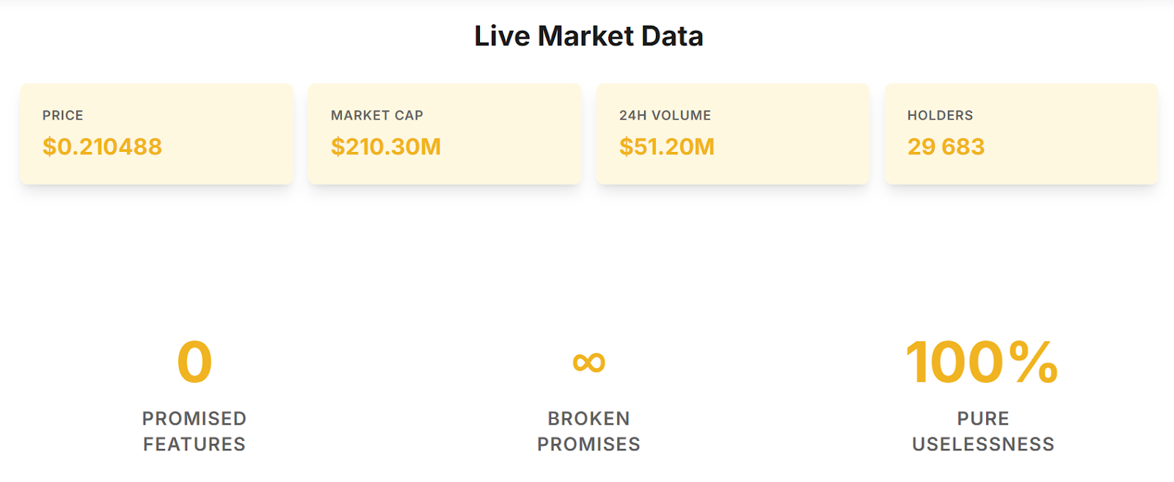
Task: Click the BROKEN PROMISES caption
Action: click(x=588, y=431)
